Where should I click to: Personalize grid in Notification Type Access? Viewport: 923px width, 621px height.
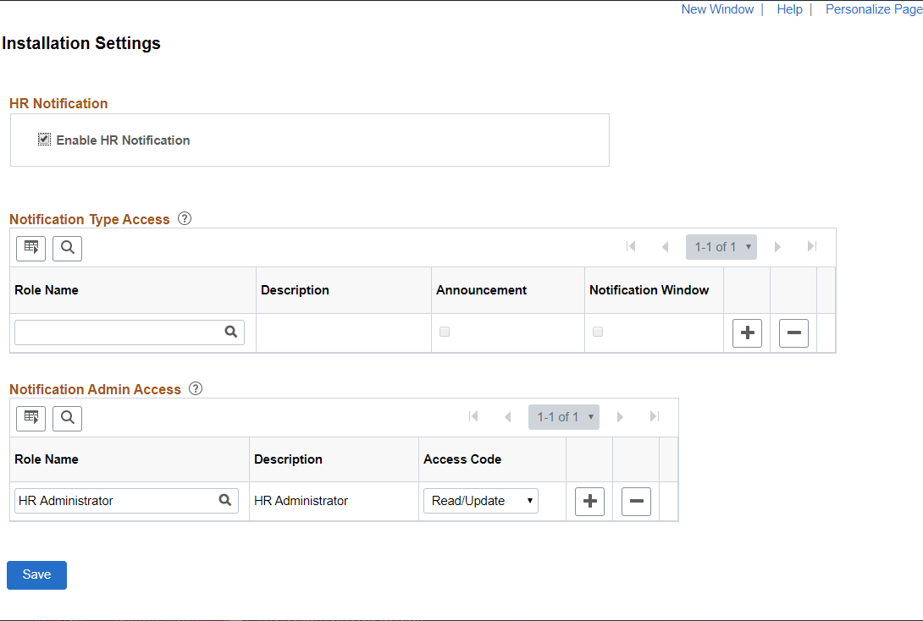[x=30, y=248]
